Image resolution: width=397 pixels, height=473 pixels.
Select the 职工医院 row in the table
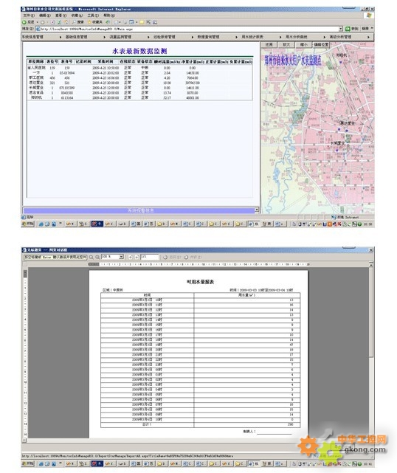(140, 77)
